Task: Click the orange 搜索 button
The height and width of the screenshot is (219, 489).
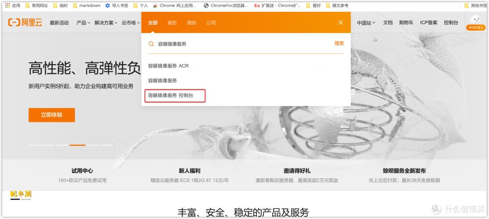Action: tap(339, 43)
